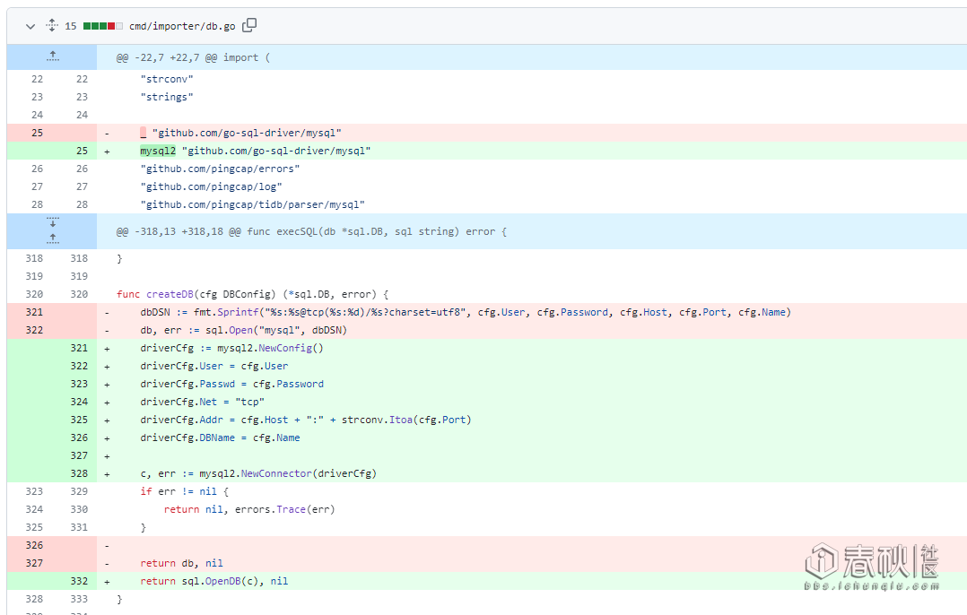967x615 pixels.
Task: Click the added line number 25
Action: (x=82, y=151)
